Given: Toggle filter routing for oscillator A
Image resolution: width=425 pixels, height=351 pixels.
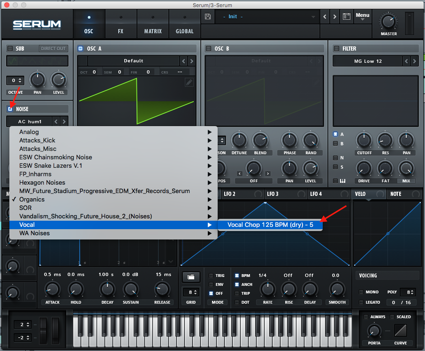Looking at the screenshot, I should [x=335, y=134].
